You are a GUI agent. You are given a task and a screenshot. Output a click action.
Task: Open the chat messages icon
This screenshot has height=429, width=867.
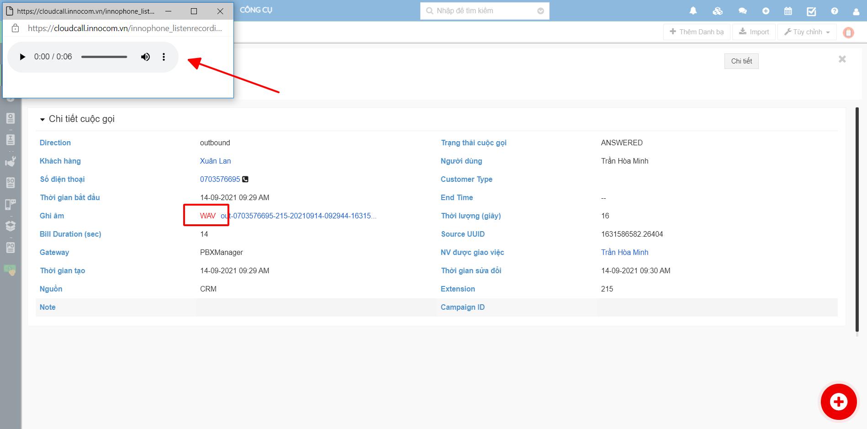point(742,11)
